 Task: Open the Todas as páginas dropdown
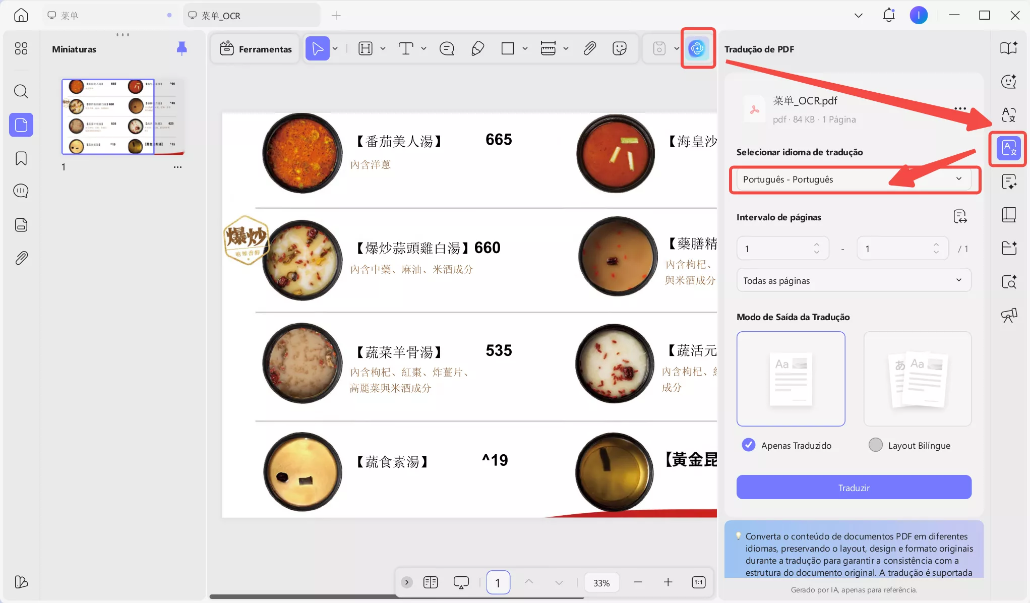(854, 280)
